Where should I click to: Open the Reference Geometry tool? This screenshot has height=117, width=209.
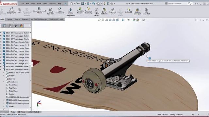(88, 11)
